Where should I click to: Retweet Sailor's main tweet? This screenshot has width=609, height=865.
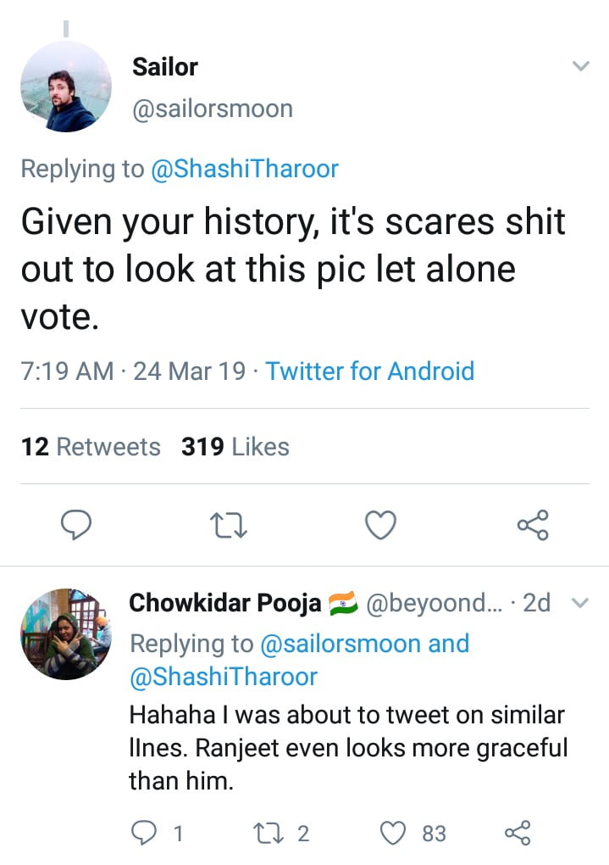(228, 527)
